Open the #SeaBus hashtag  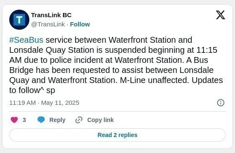(x=26, y=40)
